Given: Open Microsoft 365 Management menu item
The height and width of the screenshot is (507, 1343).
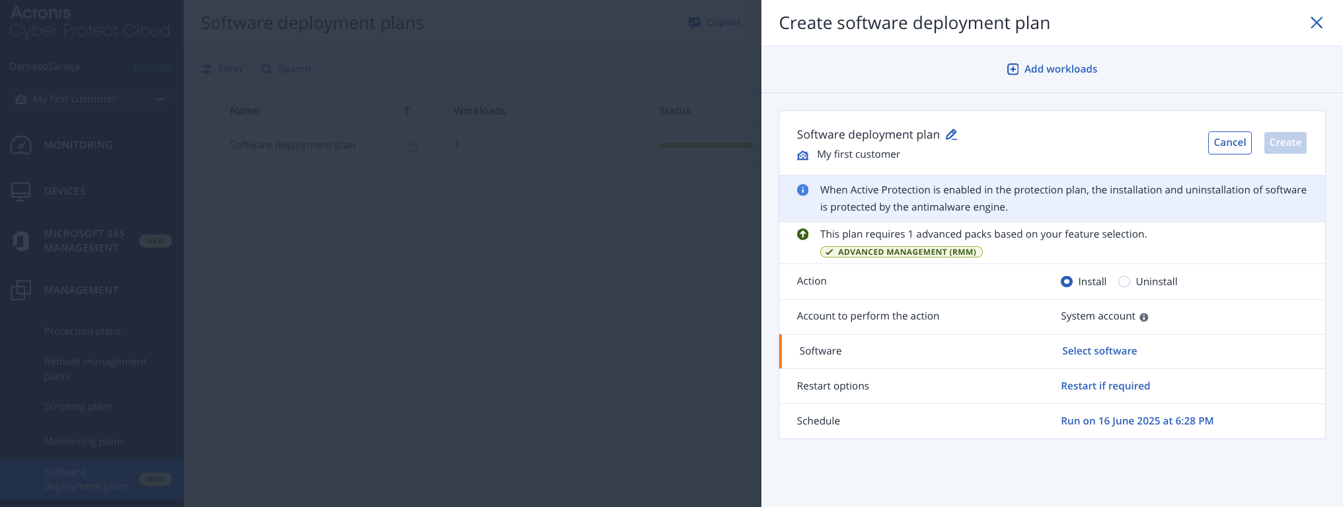Looking at the screenshot, I should (84, 241).
